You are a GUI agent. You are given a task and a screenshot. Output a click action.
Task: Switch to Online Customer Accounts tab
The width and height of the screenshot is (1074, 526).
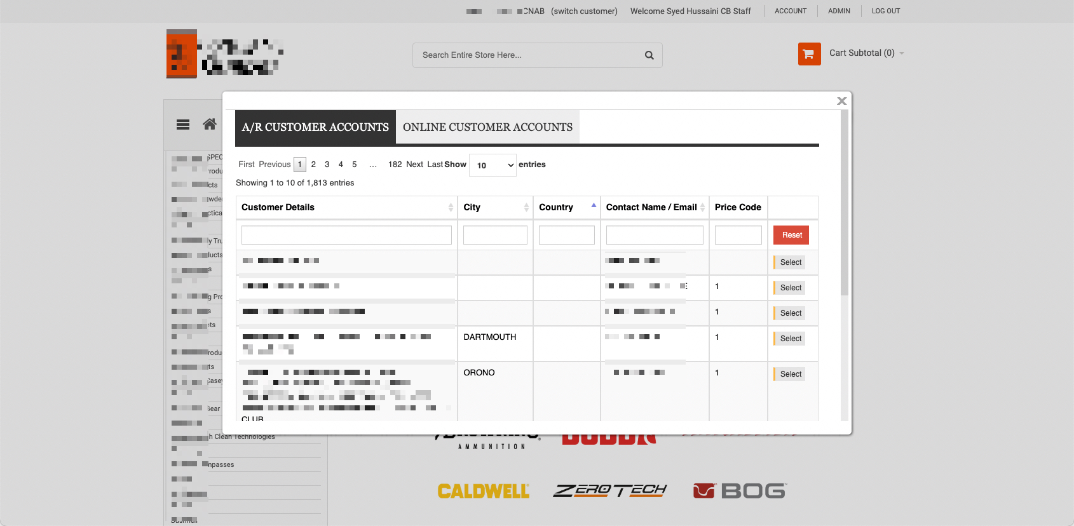[487, 127]
